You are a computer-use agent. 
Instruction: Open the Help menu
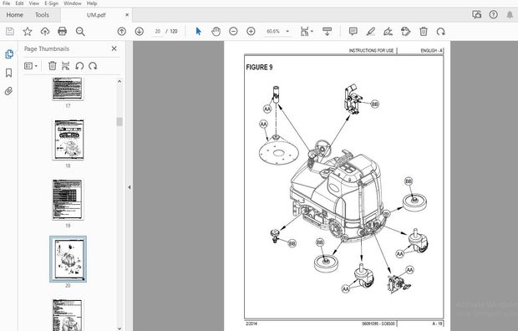tap(92, 3)
